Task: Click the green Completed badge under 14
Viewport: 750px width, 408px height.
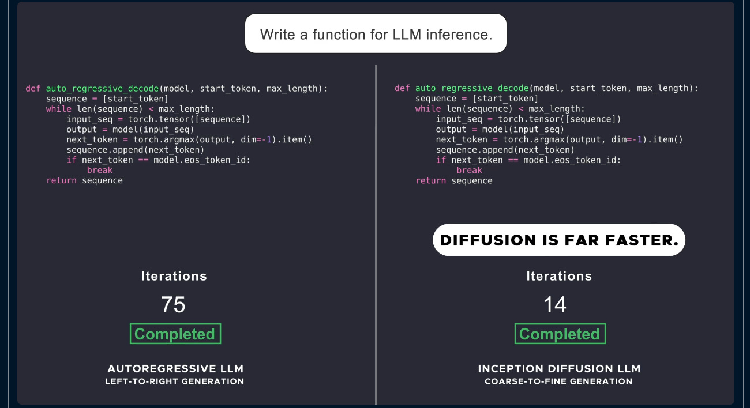Action: [x=560, y=334]
